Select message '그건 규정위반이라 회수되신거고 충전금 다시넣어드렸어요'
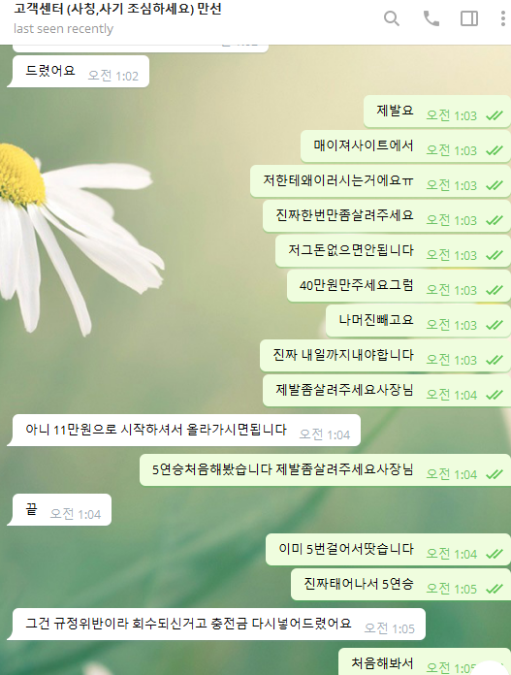 click(x=219, y=625)
